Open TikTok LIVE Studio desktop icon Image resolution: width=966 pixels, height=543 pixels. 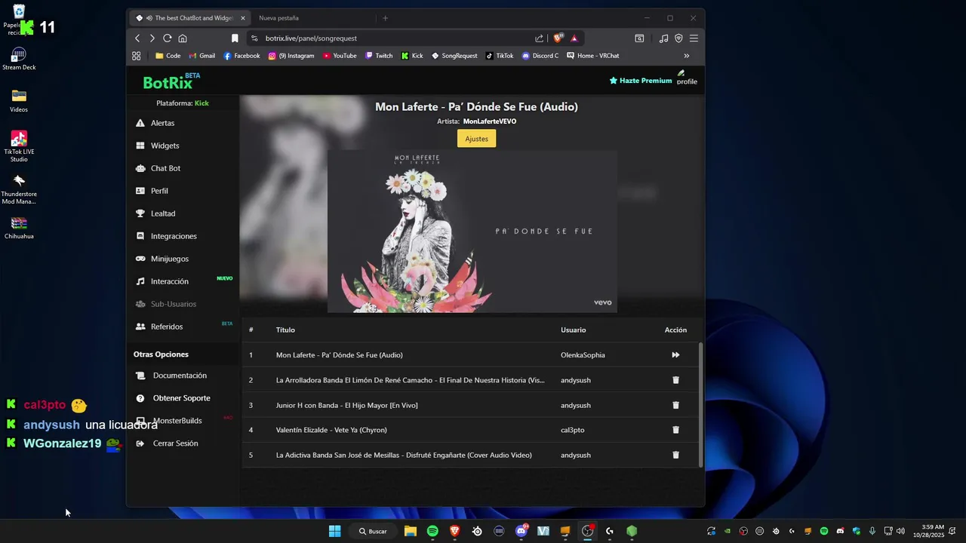pos(19,146)
